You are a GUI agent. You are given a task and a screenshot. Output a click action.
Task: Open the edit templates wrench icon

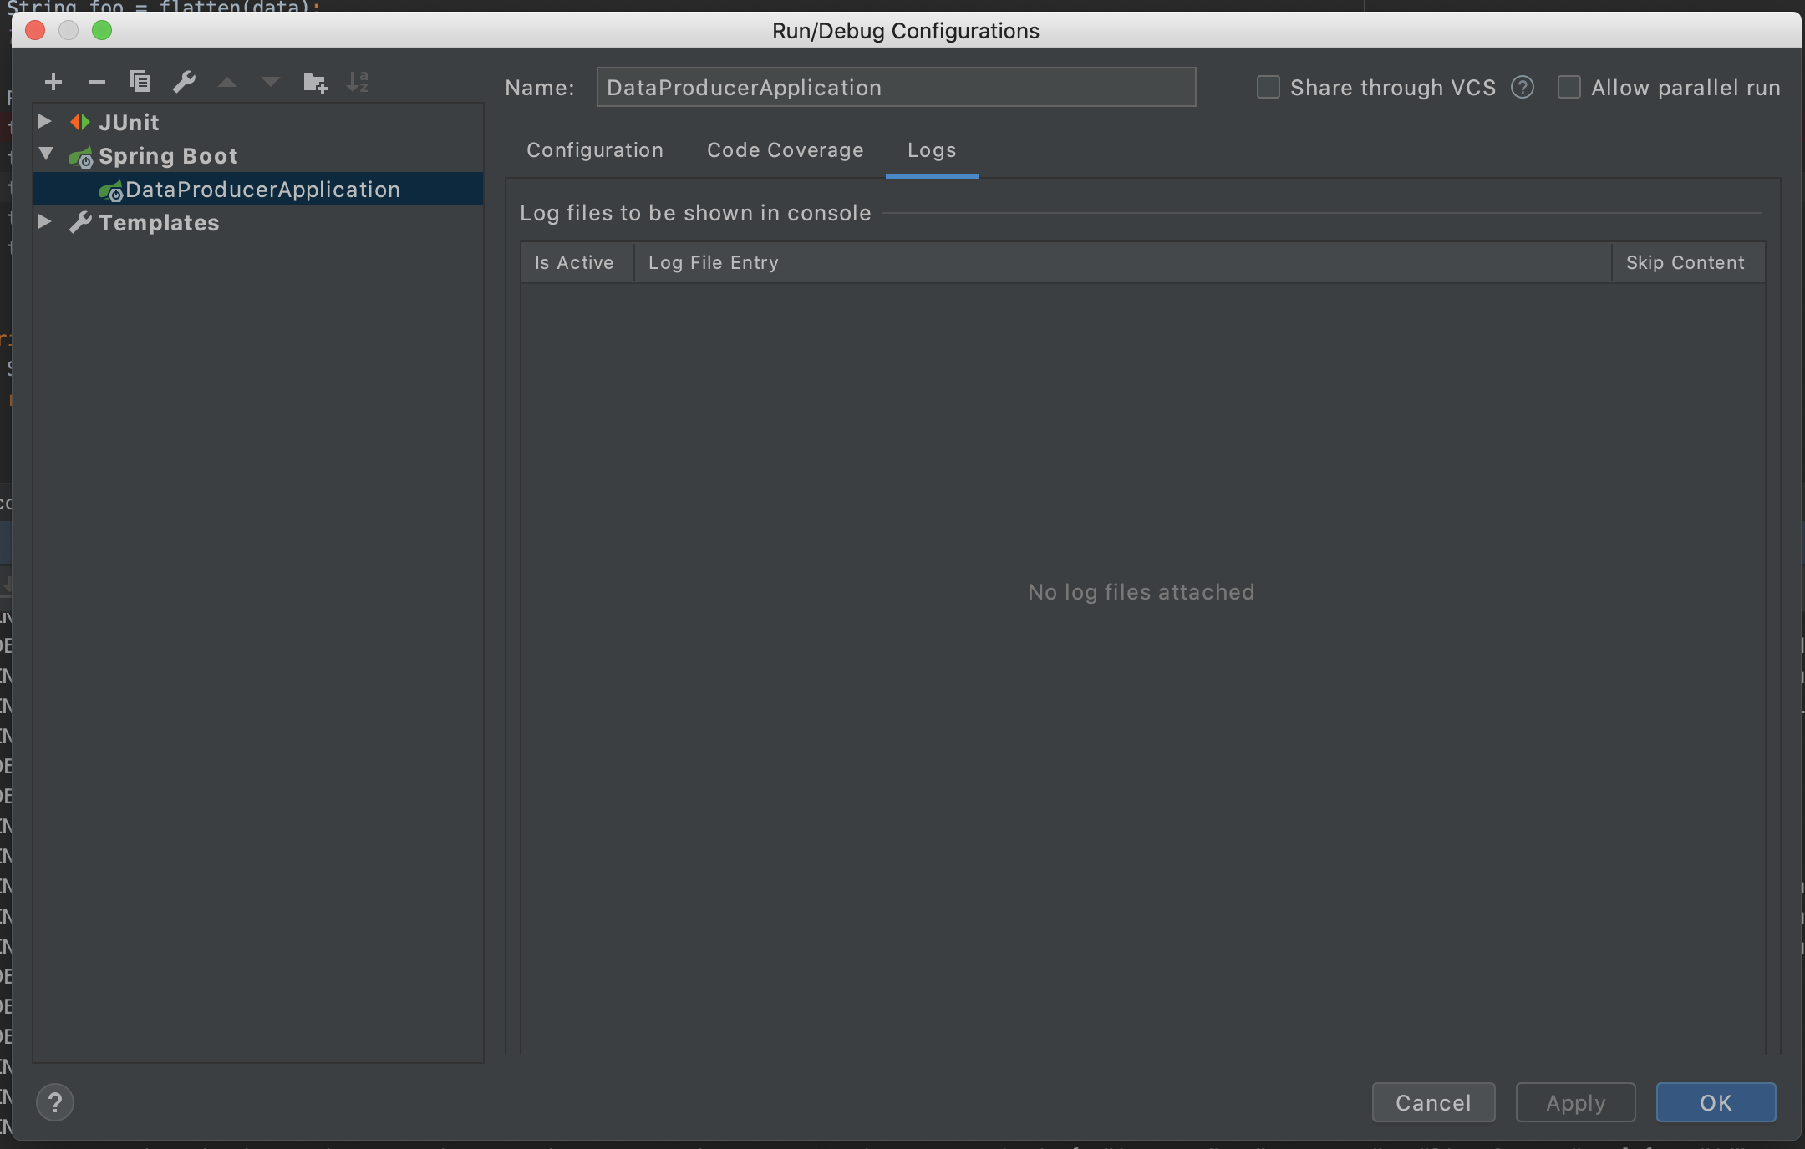(184, 82)
